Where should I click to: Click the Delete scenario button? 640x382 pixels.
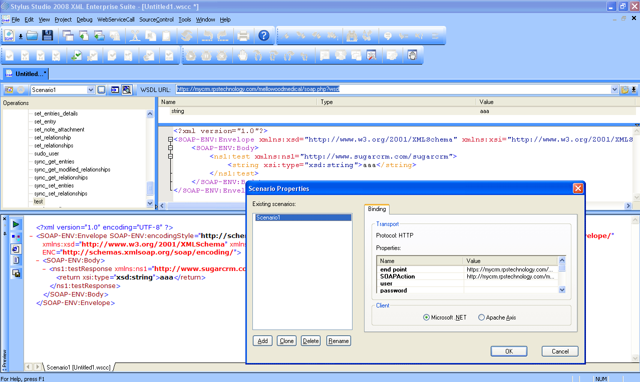point(311,341)
